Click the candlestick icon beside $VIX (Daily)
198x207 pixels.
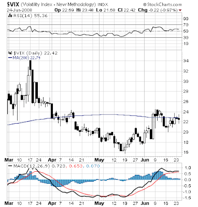click(x=10, y=53)
